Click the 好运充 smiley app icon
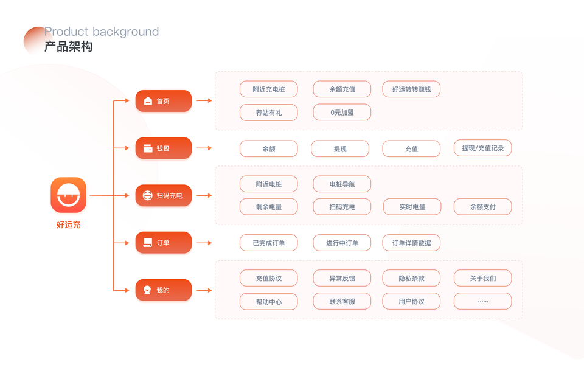The width and height of the screenshot is (584, 365). [68, 195]
